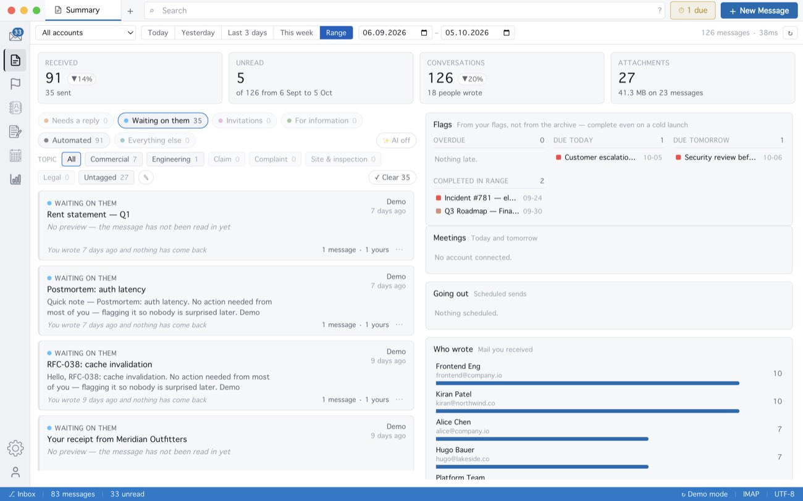Toggle the Untagged 27 topic filter
The width and height of the screenshot is (803, 501).
pyautogui.click(x=106, y=178)
